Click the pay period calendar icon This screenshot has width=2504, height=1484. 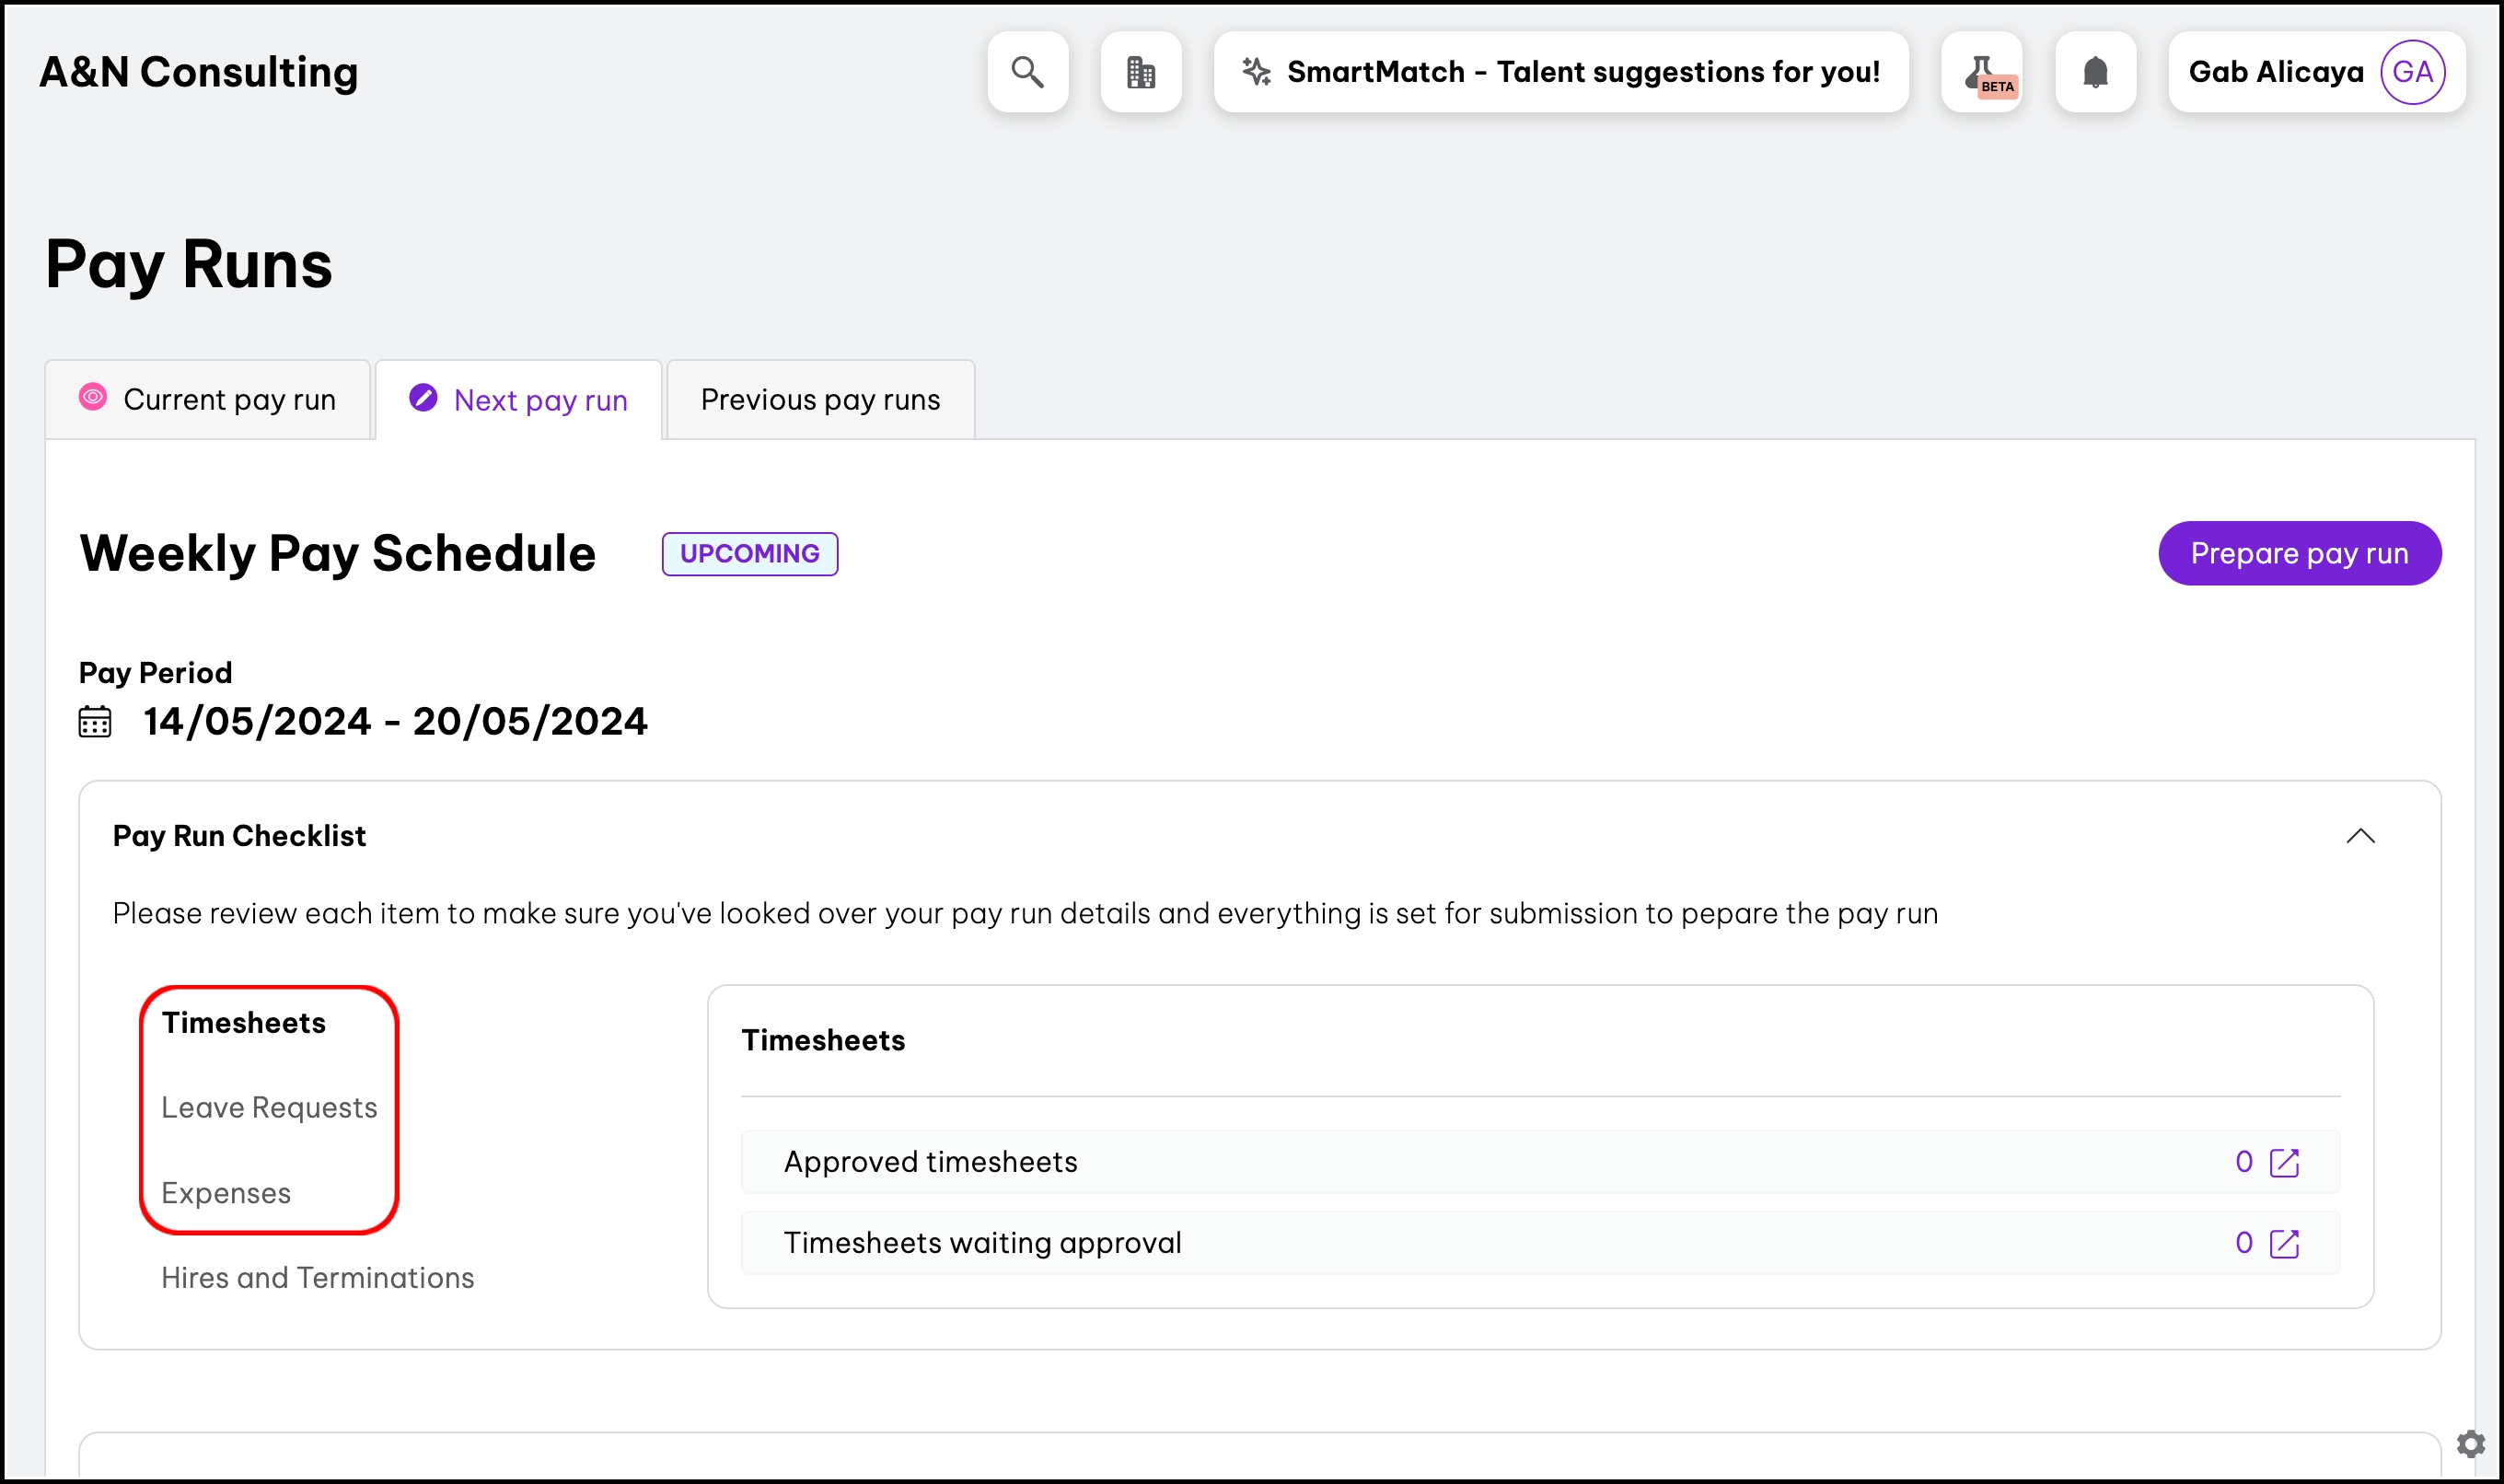pyautogui.click(x=95, y=722)
